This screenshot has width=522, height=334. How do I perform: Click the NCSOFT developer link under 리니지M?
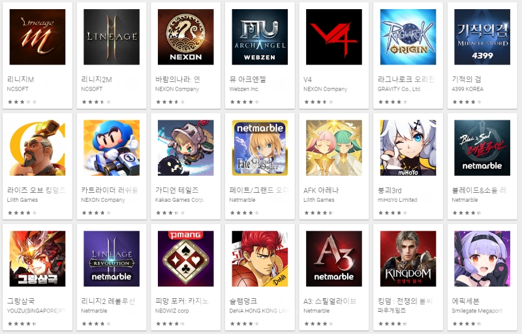tap(18, 89)
